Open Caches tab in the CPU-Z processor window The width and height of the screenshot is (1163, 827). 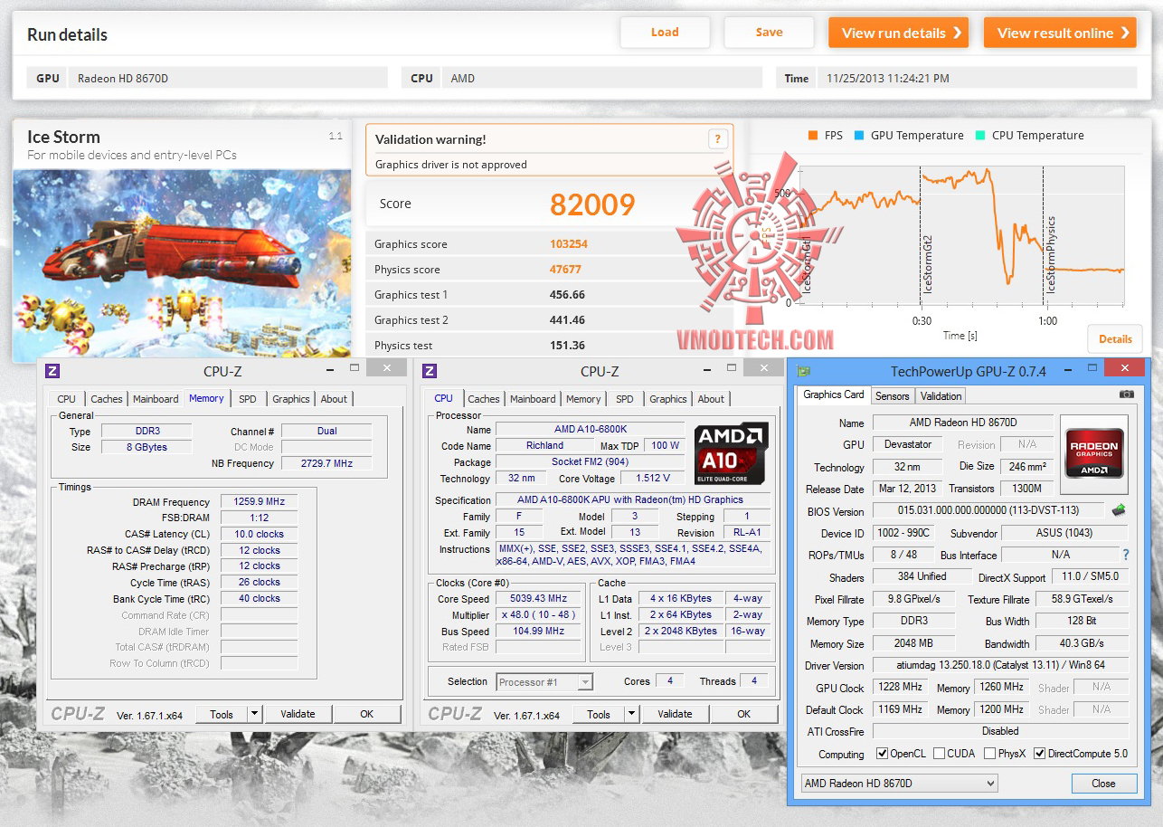pyautogui.click(x=484, y=399)
